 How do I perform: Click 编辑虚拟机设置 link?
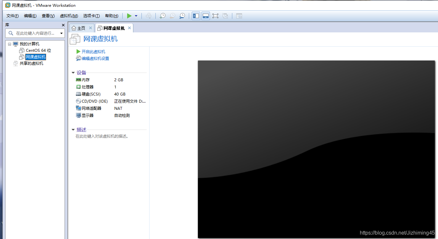pyautogui.click(x=95, y=59)
